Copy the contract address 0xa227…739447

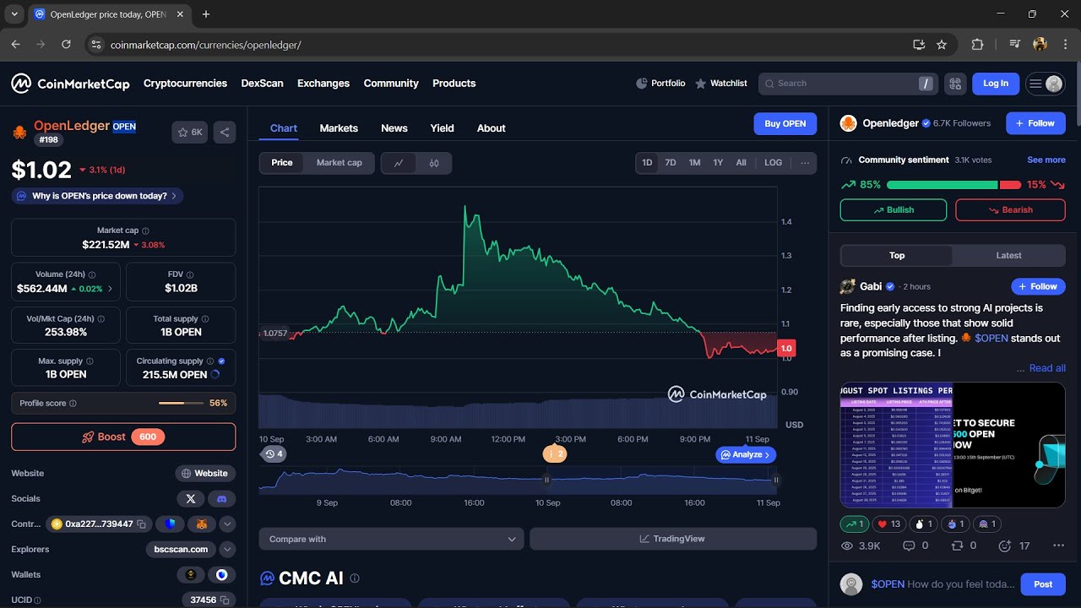(141, 524)
